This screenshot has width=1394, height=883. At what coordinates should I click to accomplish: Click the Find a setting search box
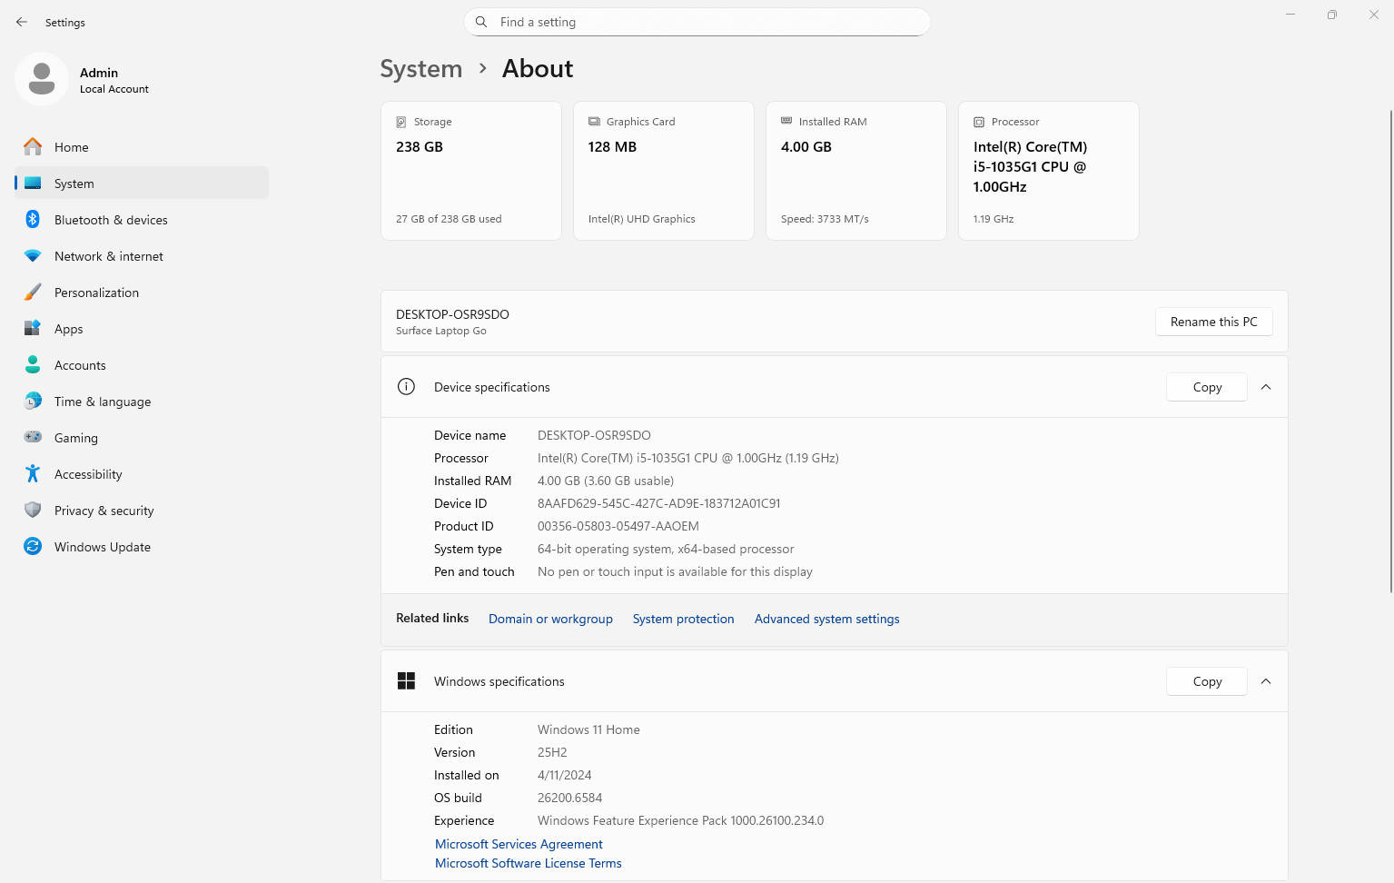click(x=697, y=22)
